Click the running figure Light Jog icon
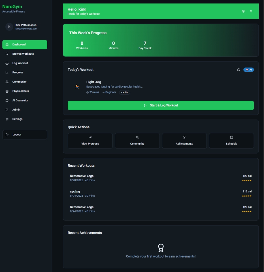The height and width of the screenshot is (272, 264). point(77,87)
